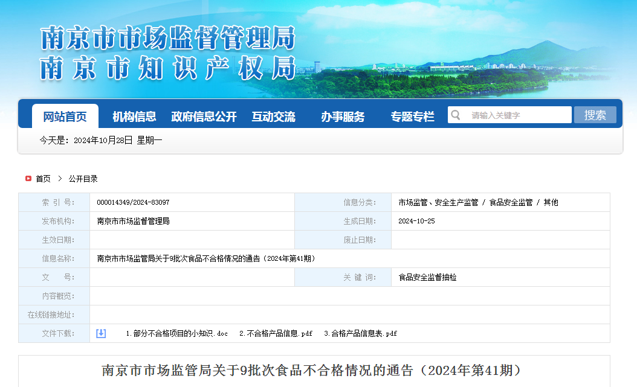Open the 网站首页 tab
This screenshot has height=387, width=637.
pos(65,117)
